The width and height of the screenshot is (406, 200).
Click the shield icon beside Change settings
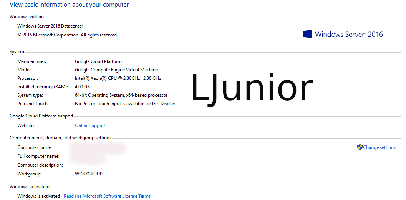tap(360, 147)
